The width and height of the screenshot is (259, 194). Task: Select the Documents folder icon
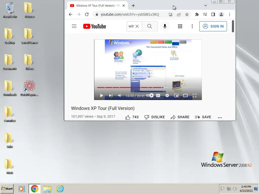click(x=9, y=62)
